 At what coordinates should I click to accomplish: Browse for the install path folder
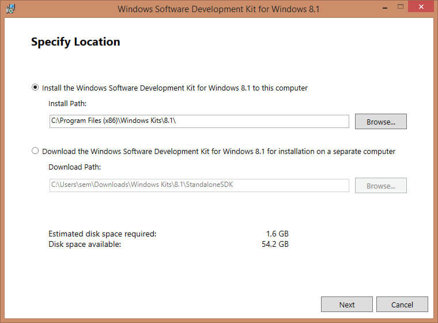pyautogui.click(x=381, y=121)
